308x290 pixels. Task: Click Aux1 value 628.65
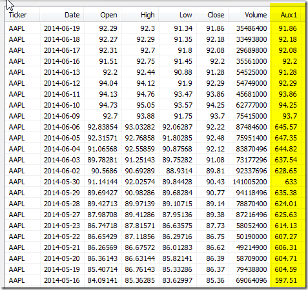[286, 171]
